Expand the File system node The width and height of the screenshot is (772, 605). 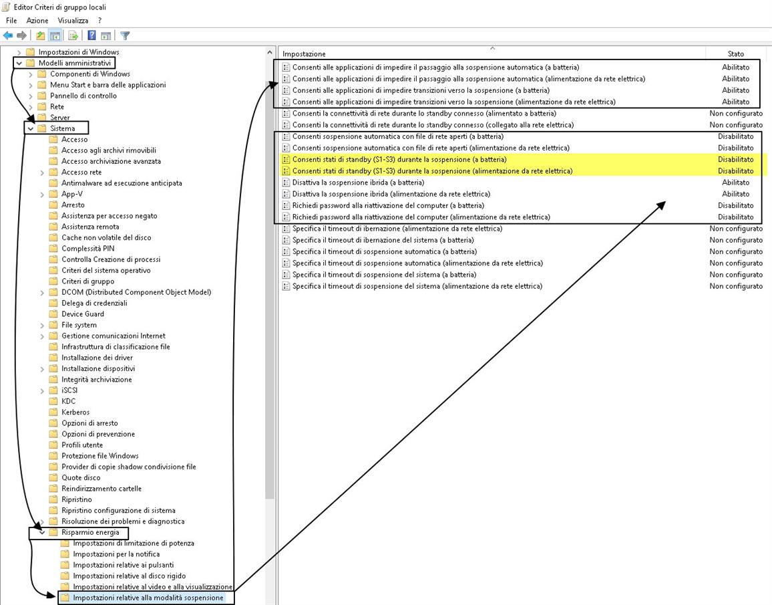pos(42,325)
